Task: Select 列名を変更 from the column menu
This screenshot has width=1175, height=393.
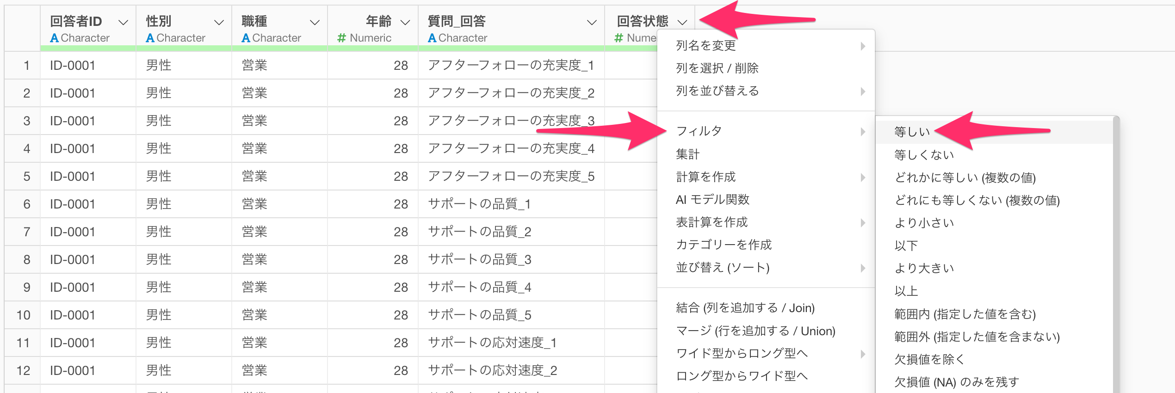Action: [705, 45]
